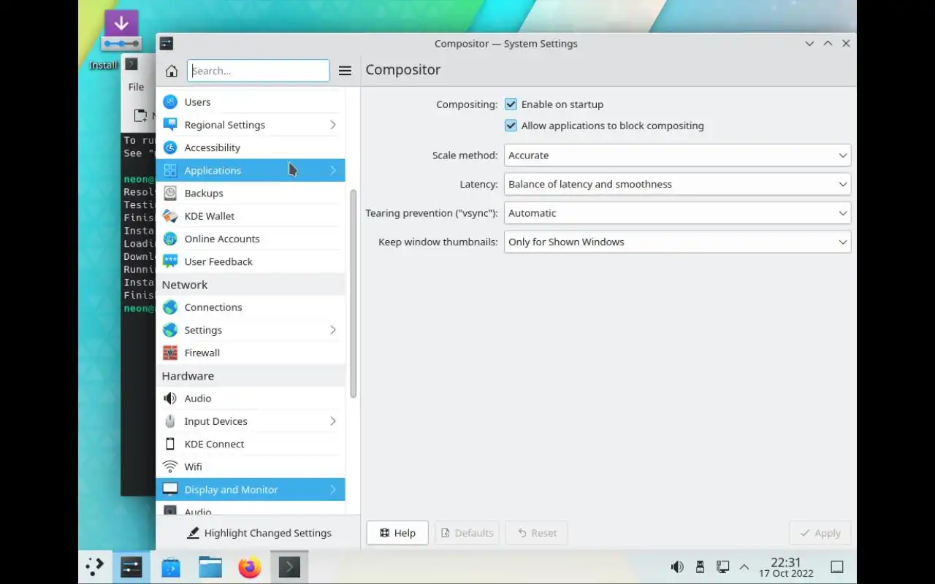Click the Defaults button
935x584 pixels.
point(467,533)
